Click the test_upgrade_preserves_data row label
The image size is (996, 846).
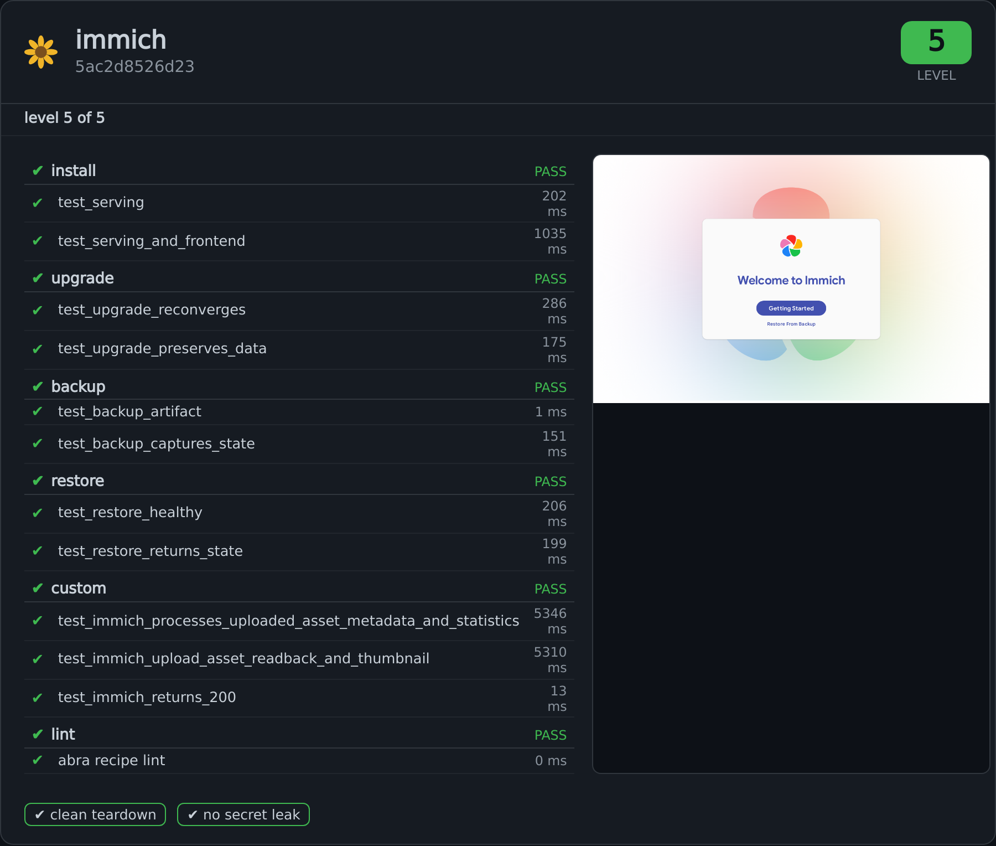162,349
